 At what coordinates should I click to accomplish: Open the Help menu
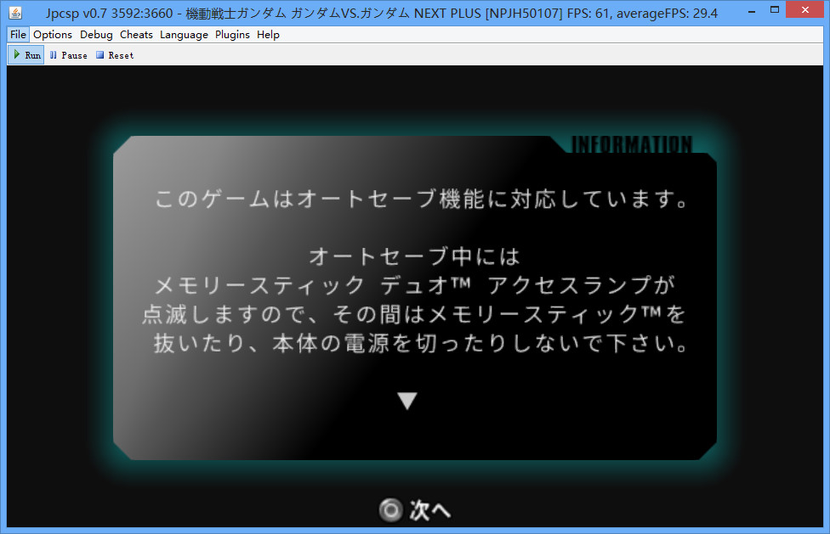point(268,35)
